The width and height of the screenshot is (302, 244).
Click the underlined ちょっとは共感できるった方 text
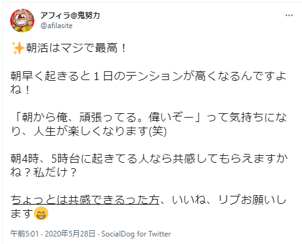click(85, 200)
